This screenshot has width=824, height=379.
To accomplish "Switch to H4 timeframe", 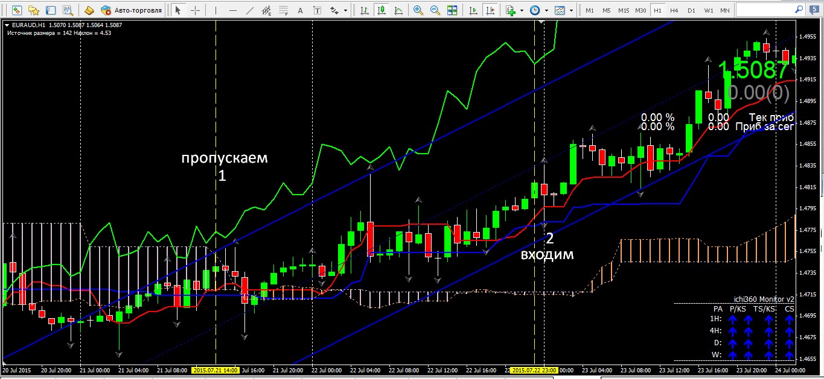I will [674, 10].
